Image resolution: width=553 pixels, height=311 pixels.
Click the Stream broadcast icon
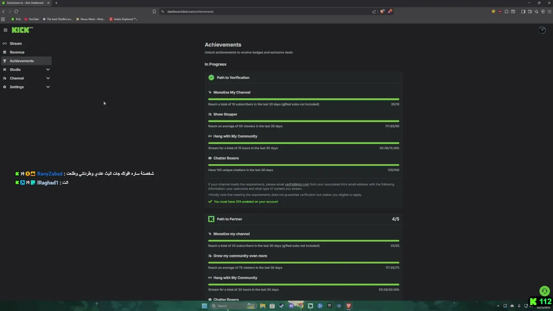[5, 44]
